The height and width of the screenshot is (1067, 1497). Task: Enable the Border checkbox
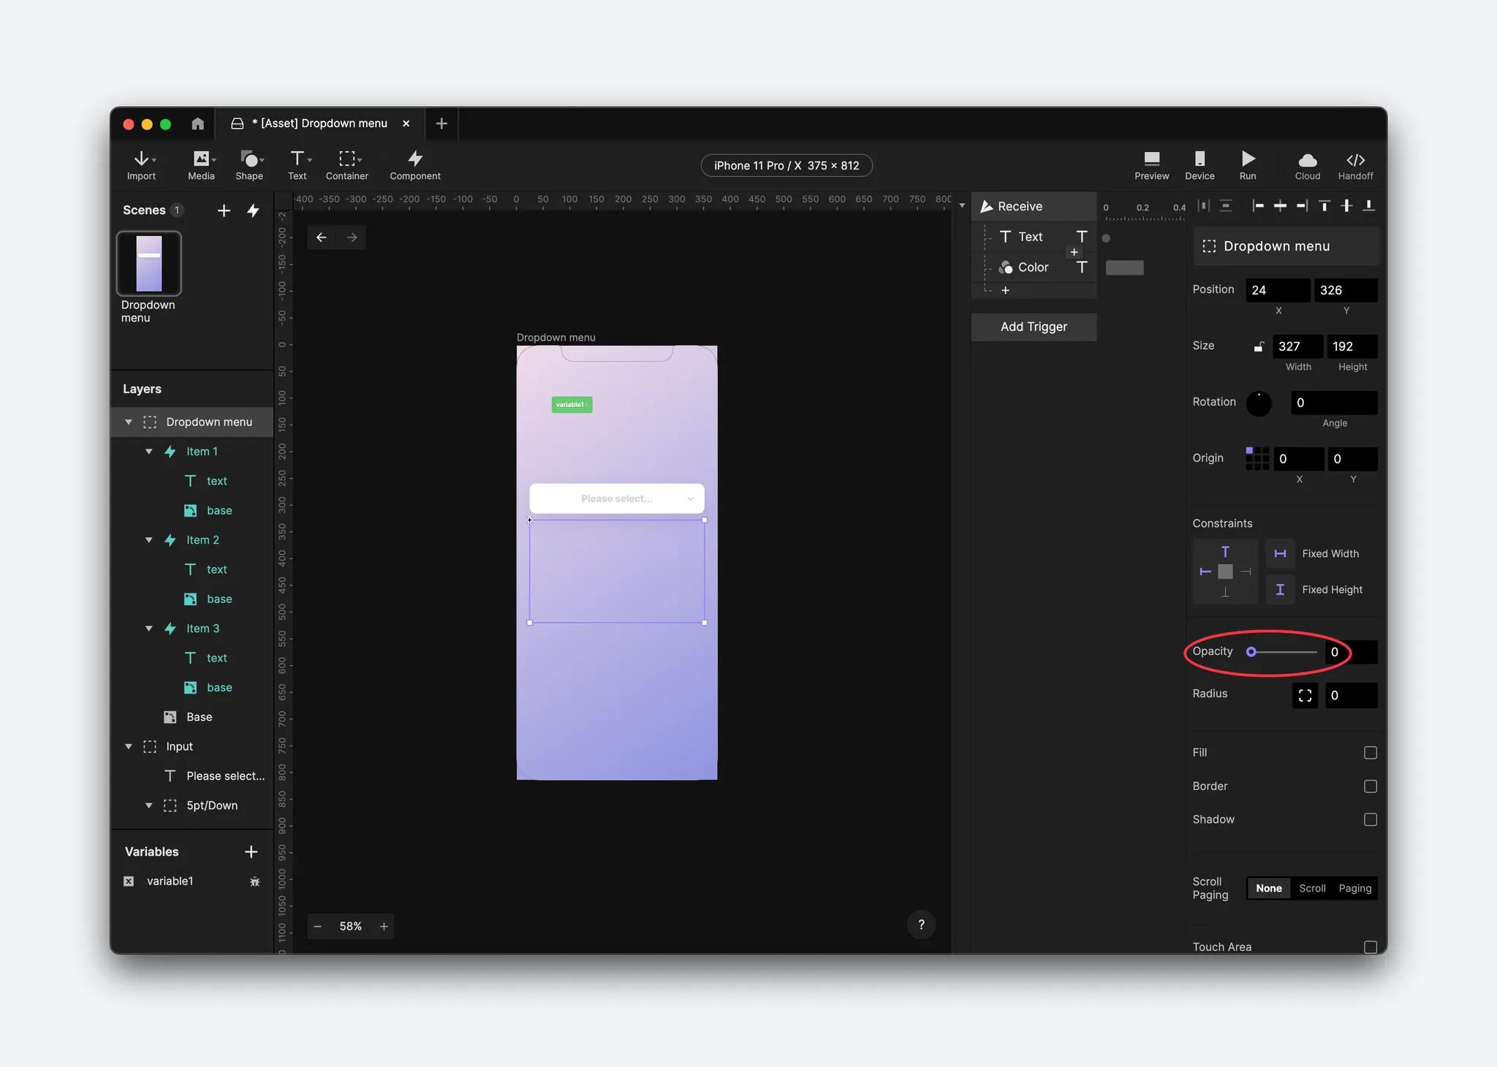pos(1370,786)
